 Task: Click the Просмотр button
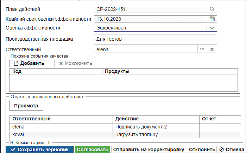click(x=26, y=106)
